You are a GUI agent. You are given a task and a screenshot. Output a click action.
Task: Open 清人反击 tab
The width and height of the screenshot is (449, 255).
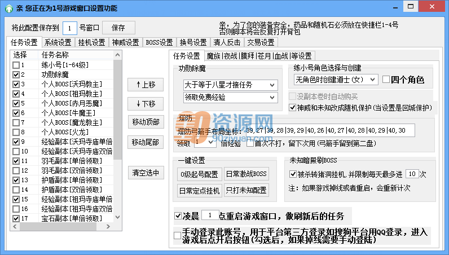point(227,42)
